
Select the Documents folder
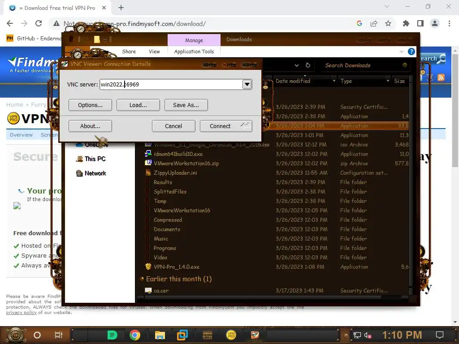[x=167, y=229]
